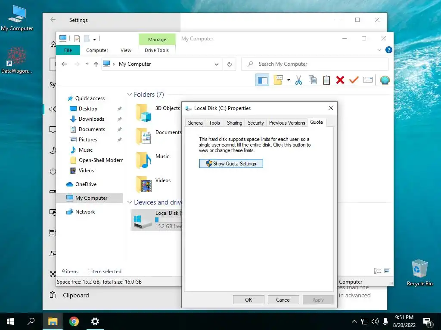Screen dimensions: 441x330
Task: Switch to details view icon in status bar
Action: (377, 271)
